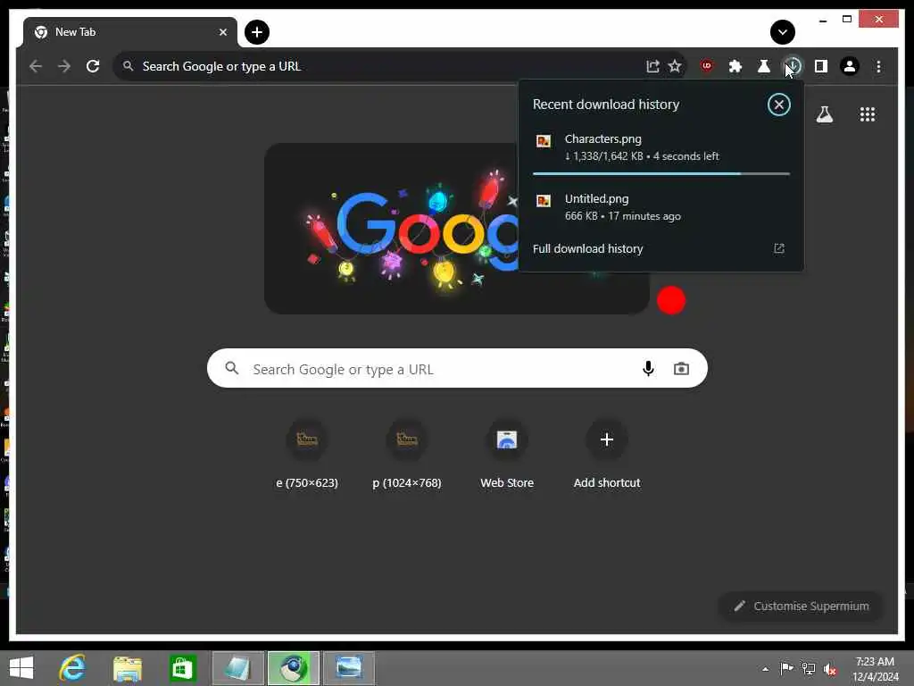Click the Characters.png file icon

click(544, 140)
